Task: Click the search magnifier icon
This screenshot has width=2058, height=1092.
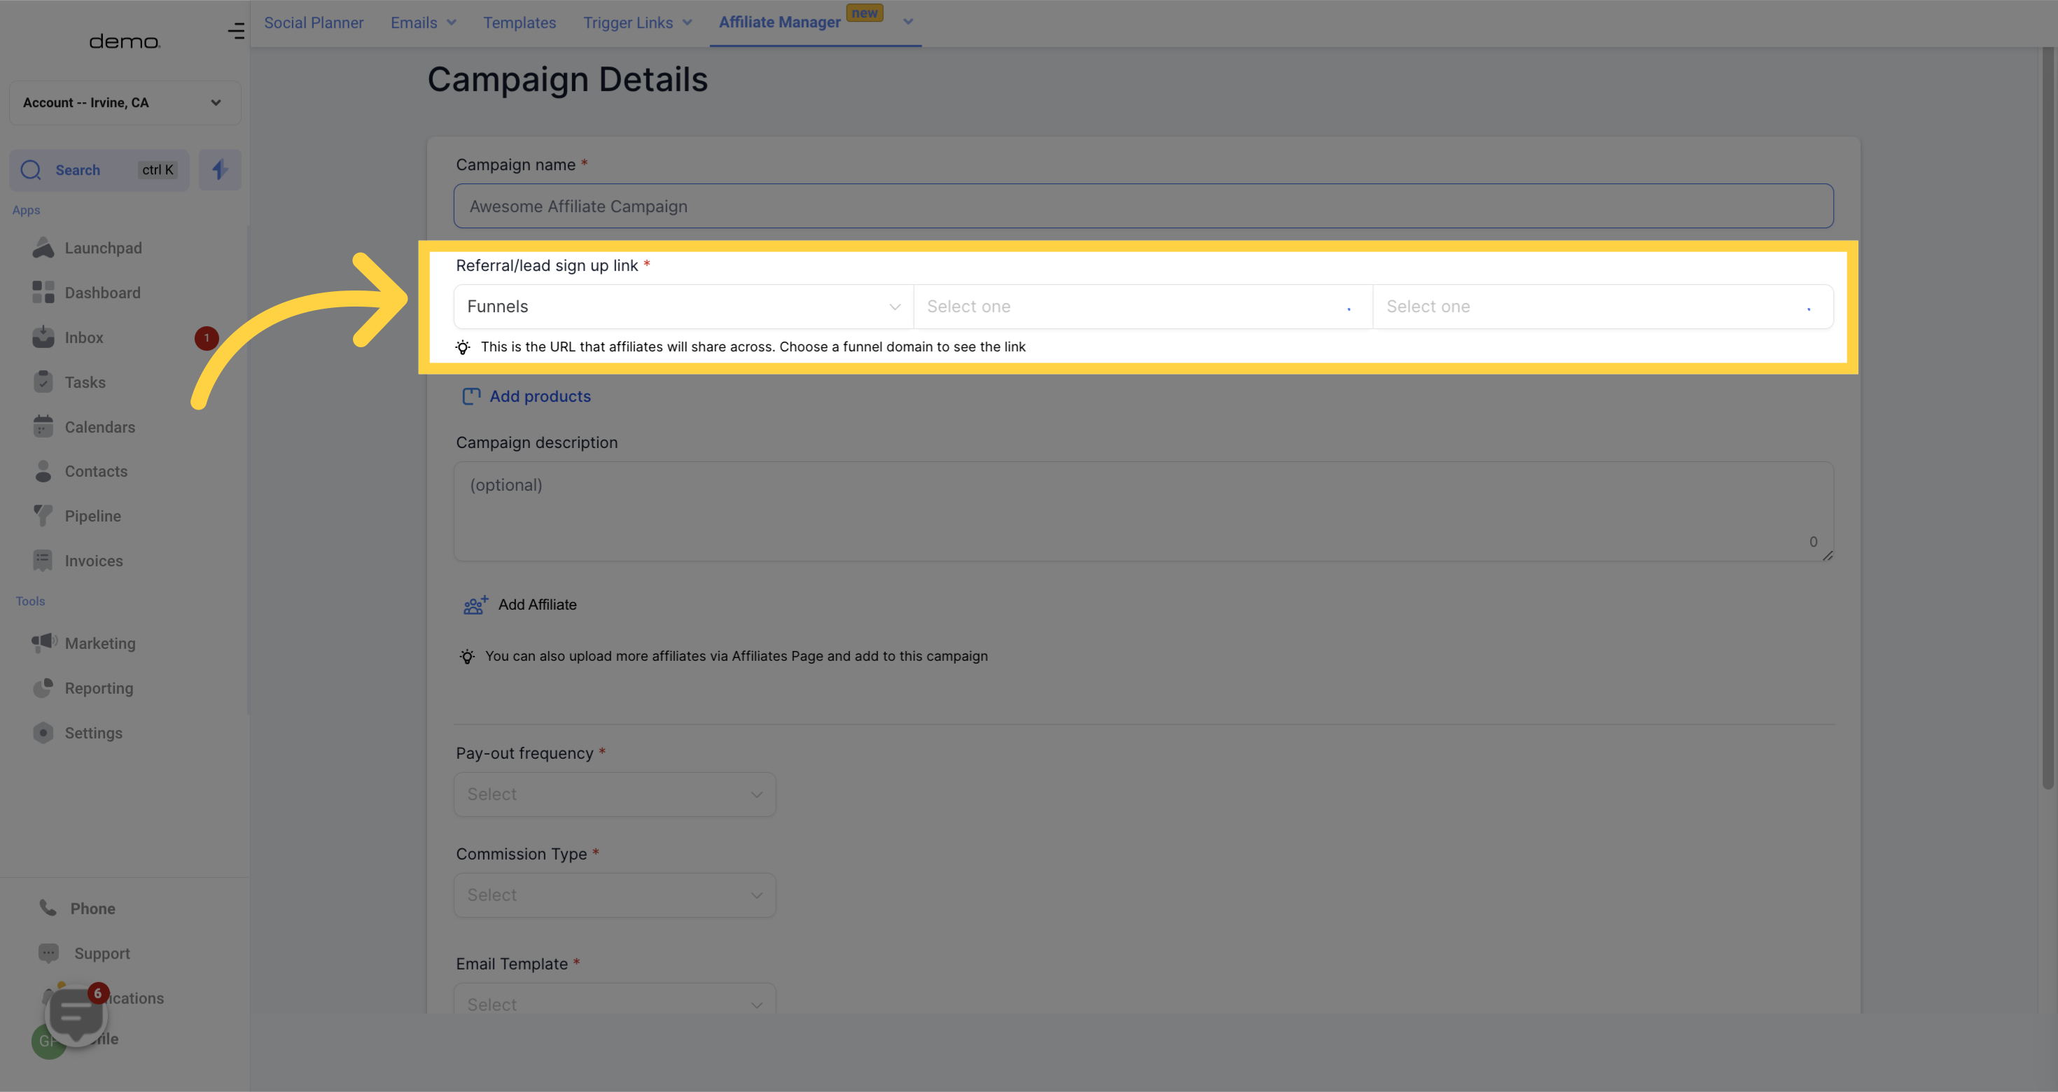Action: click(31, 169)
